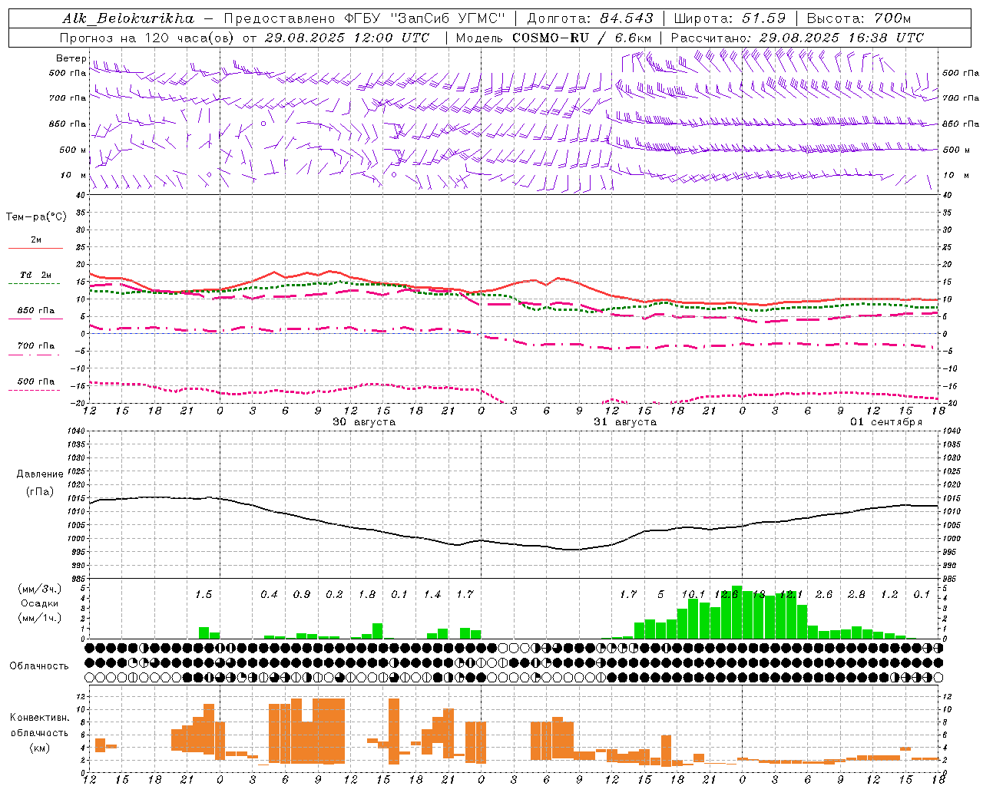The height and width of the screenshot is (786, 983).
Task: Click the 3-hour precipitation value 12.6
Action: (726, 595)
